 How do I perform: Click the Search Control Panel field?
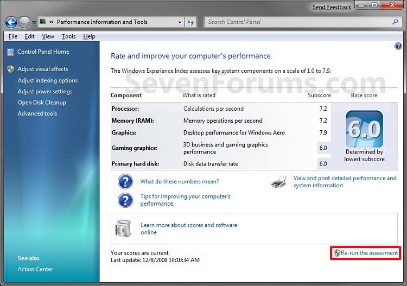pos(302,22)
